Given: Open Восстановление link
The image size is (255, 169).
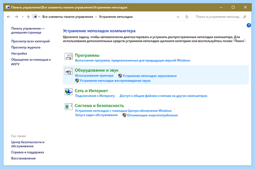Looking at the screenshot, I should [x=23, y=158].
